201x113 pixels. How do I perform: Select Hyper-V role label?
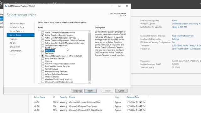[49, 61]
